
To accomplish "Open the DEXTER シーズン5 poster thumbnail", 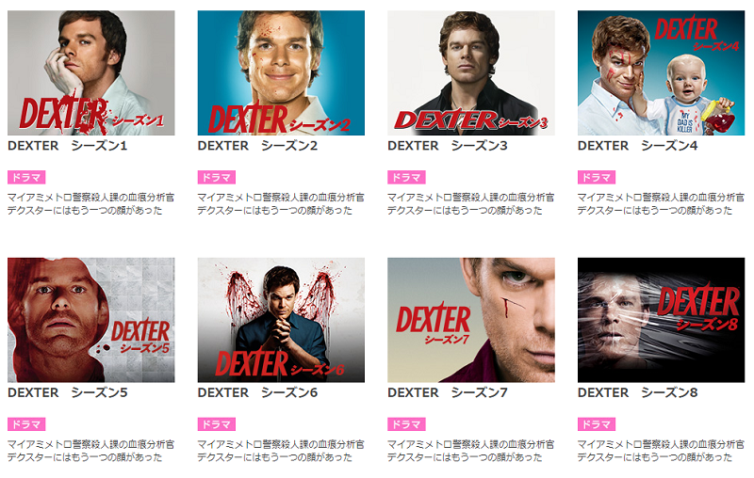I will pyautogui.click(x=90, y=320).
